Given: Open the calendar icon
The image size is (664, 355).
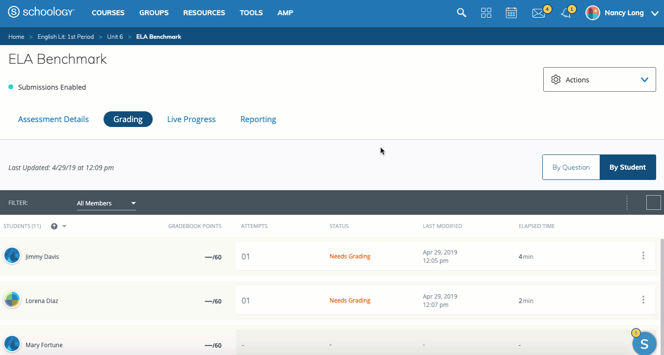Looking at the screenshot, I should pyautogui.click(x=511, y=13).
